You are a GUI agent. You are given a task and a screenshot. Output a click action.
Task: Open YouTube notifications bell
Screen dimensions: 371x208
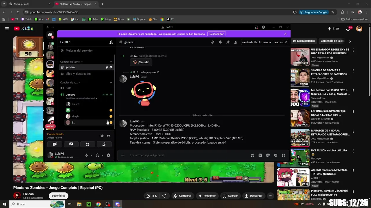coord(348,29)
